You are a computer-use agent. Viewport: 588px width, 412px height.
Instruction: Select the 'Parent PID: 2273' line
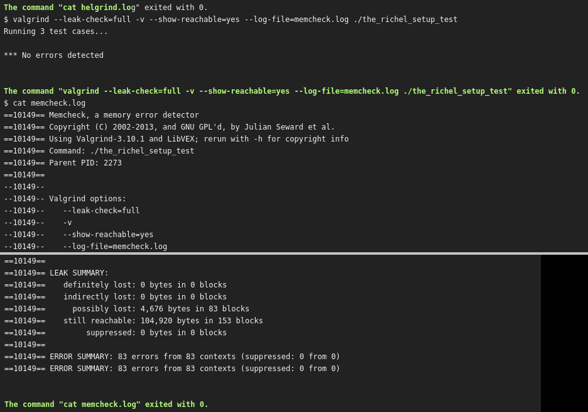coord(63,163)
